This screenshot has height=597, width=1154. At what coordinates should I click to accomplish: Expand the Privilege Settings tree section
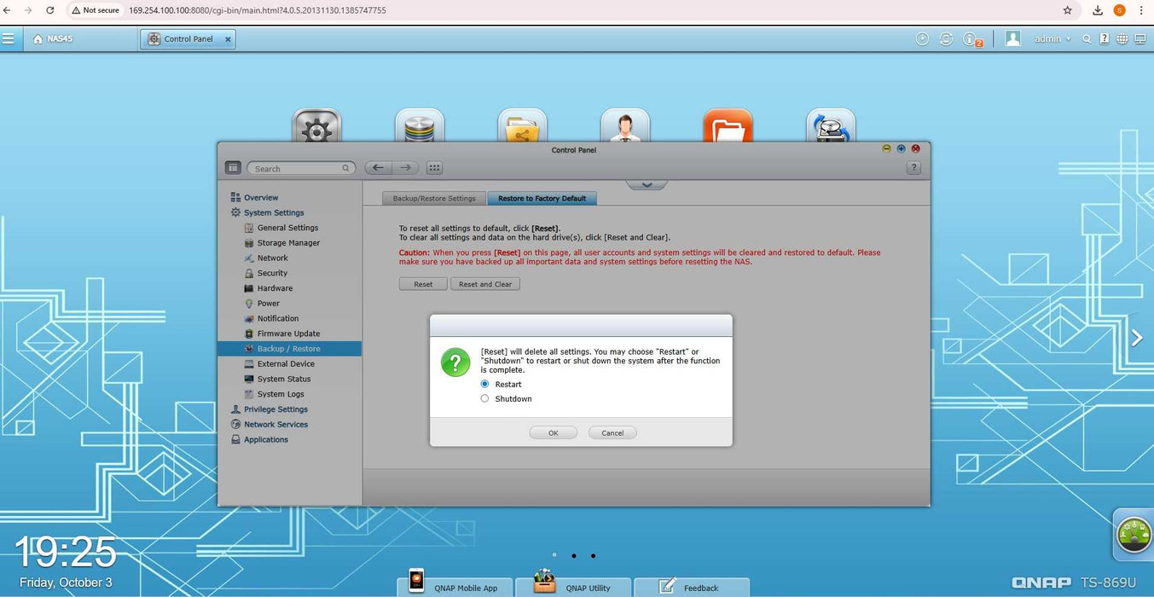[275, 409]
